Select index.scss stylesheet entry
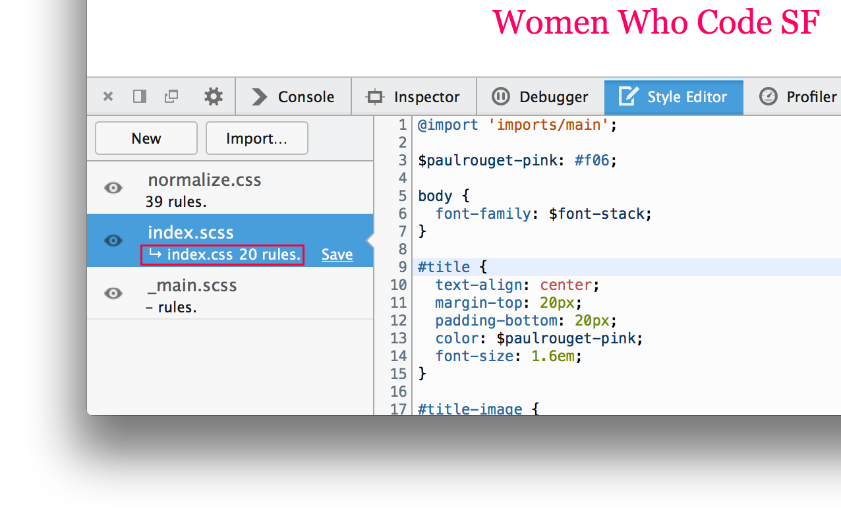Viewport: 841px width, 518px height. coord(230,241)
